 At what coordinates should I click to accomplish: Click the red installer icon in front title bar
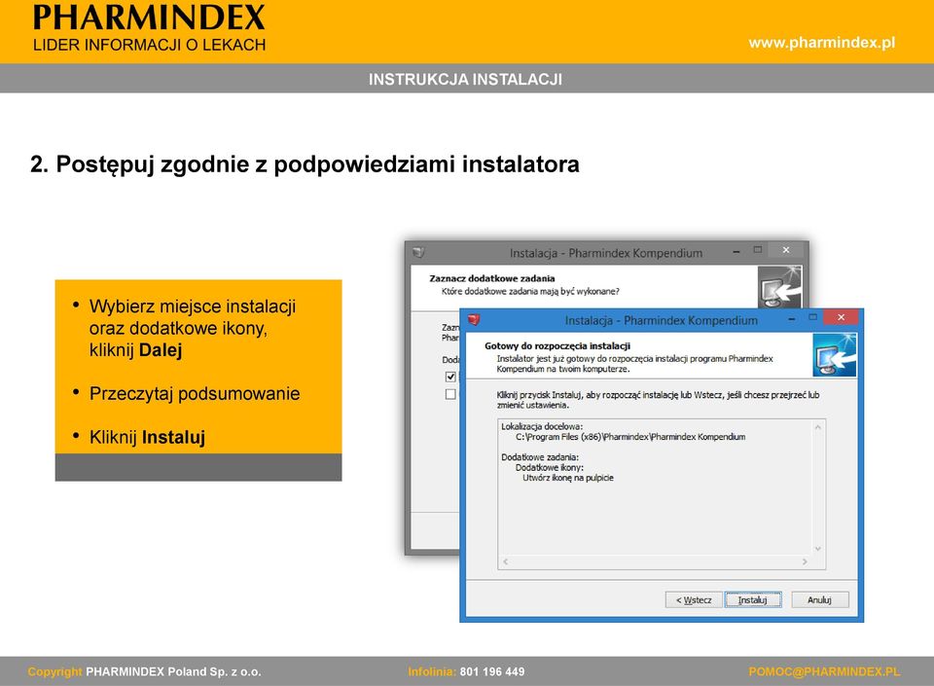[474, 320]
